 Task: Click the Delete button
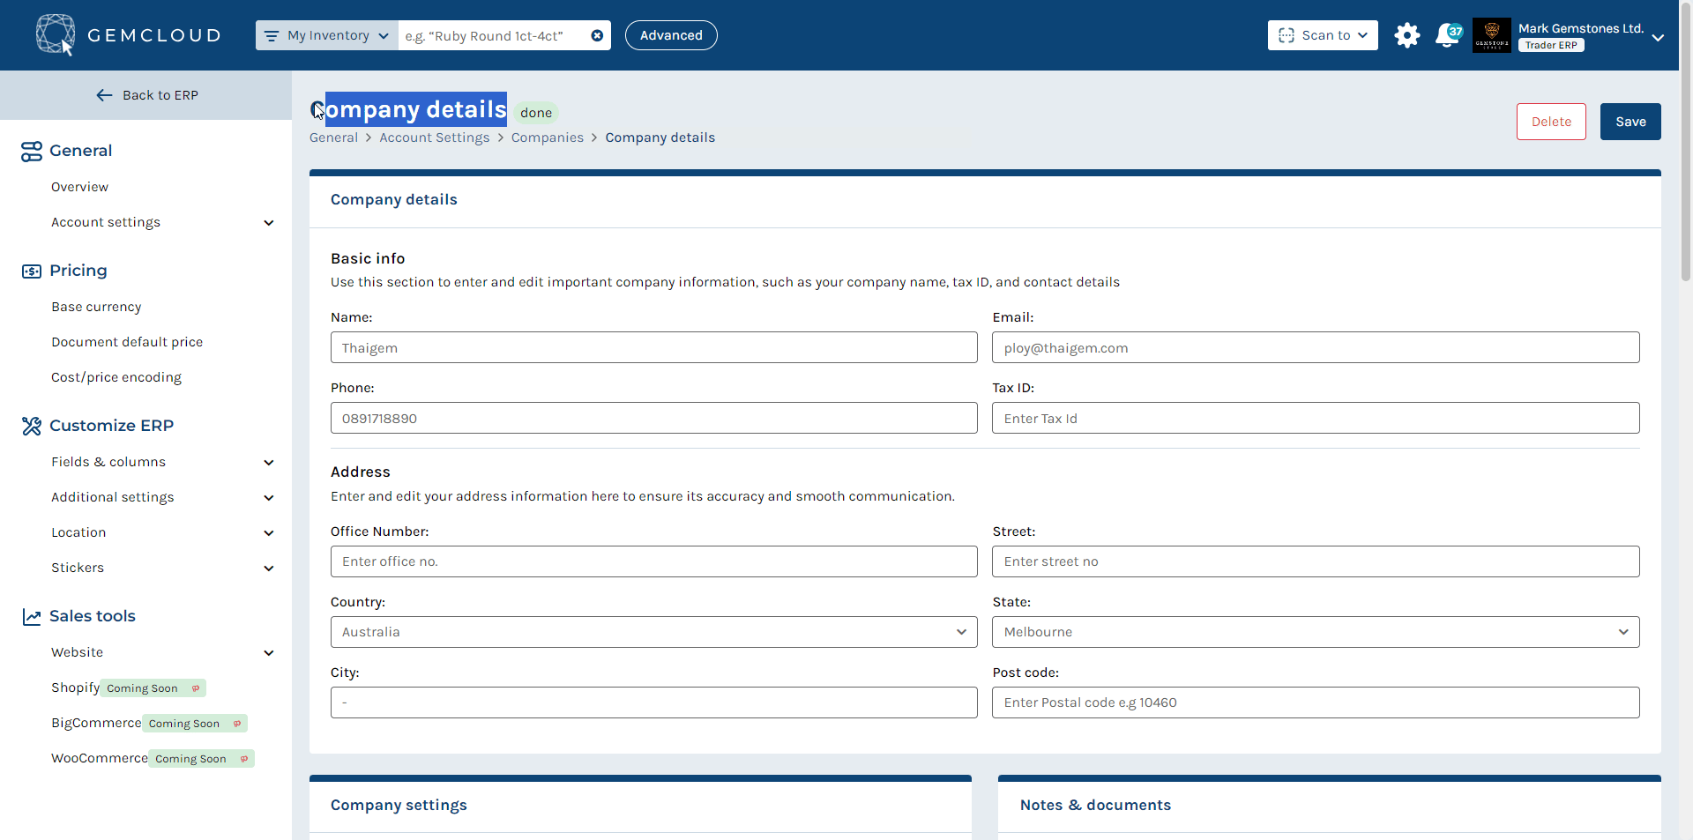1551,122
